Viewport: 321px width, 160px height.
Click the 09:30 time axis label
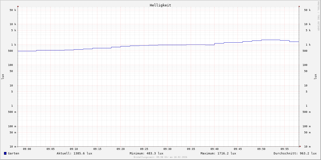click(167, 149)
